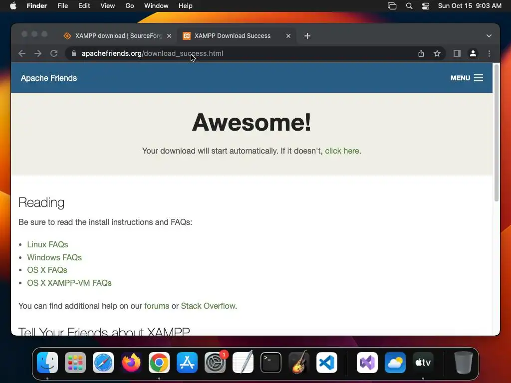Image resolution: width=511 pixels, height=383 pixels.
Task: Open Control Center icon in menu bar
Action: [x=426, y=6]
